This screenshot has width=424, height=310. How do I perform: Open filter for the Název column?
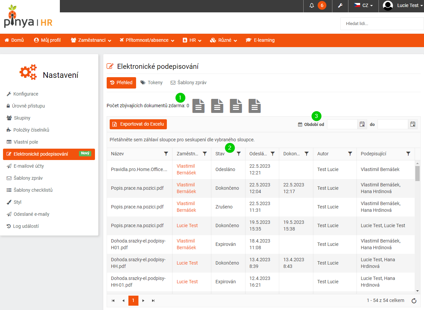(x=166, y=154)
